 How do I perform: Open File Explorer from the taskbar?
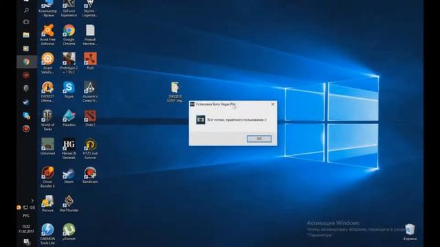pyautogui.click(x=26, y=35)
